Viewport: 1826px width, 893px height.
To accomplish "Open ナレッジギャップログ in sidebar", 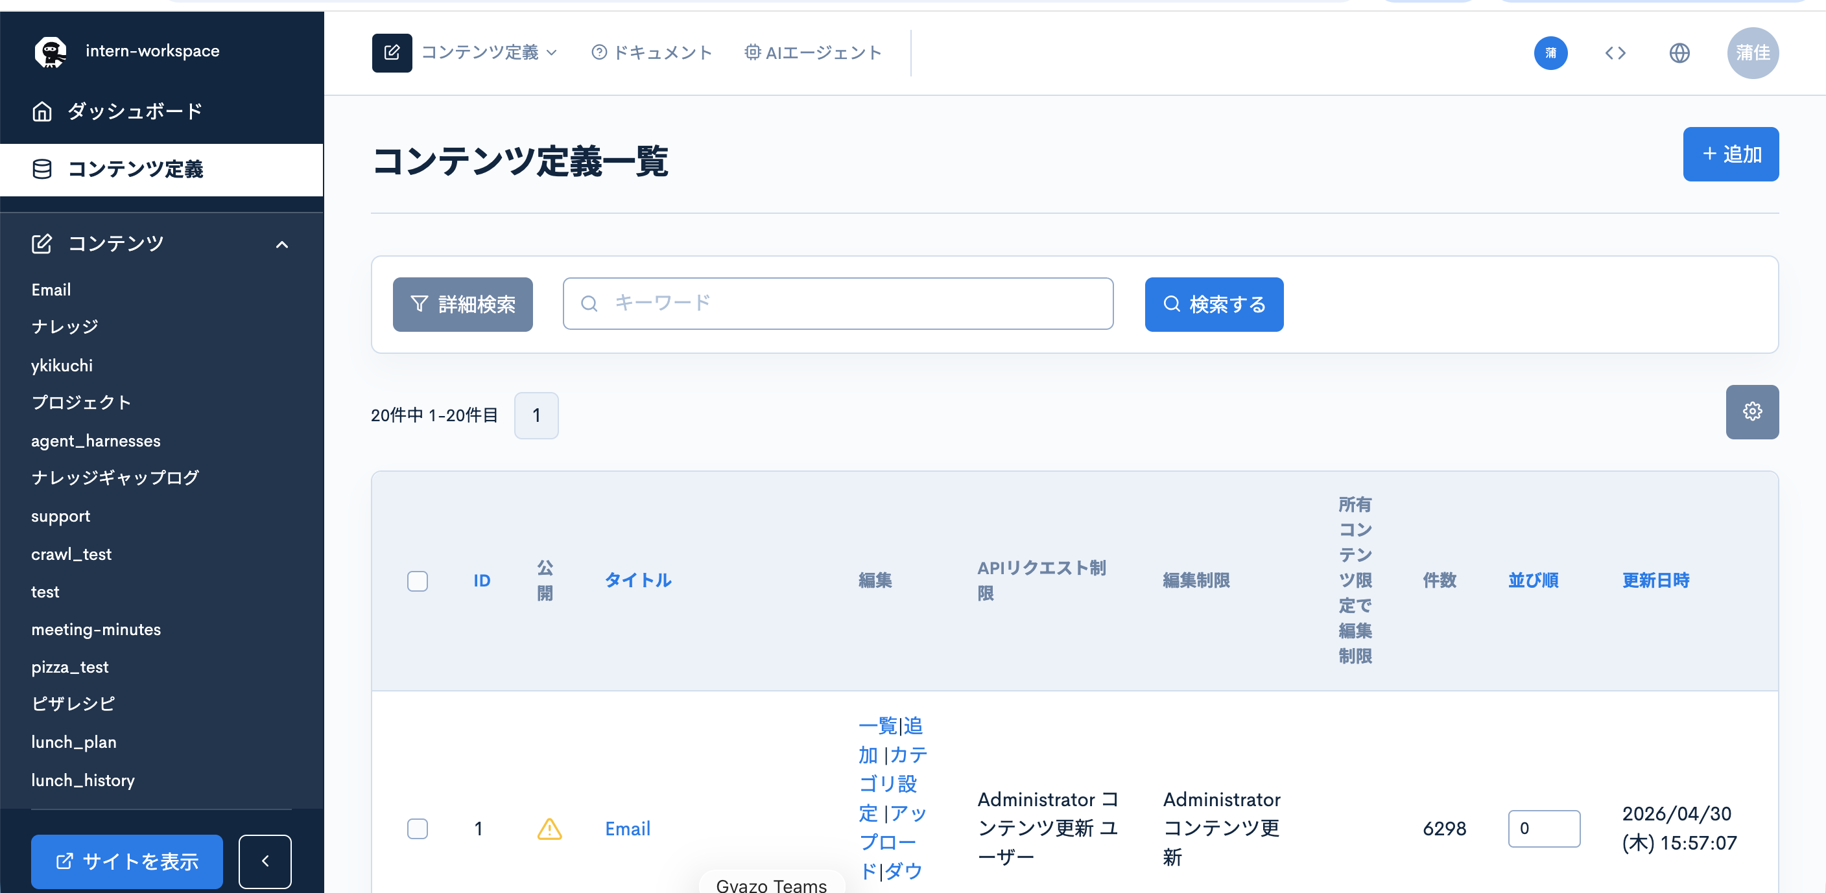I will [x=115, y=478].
